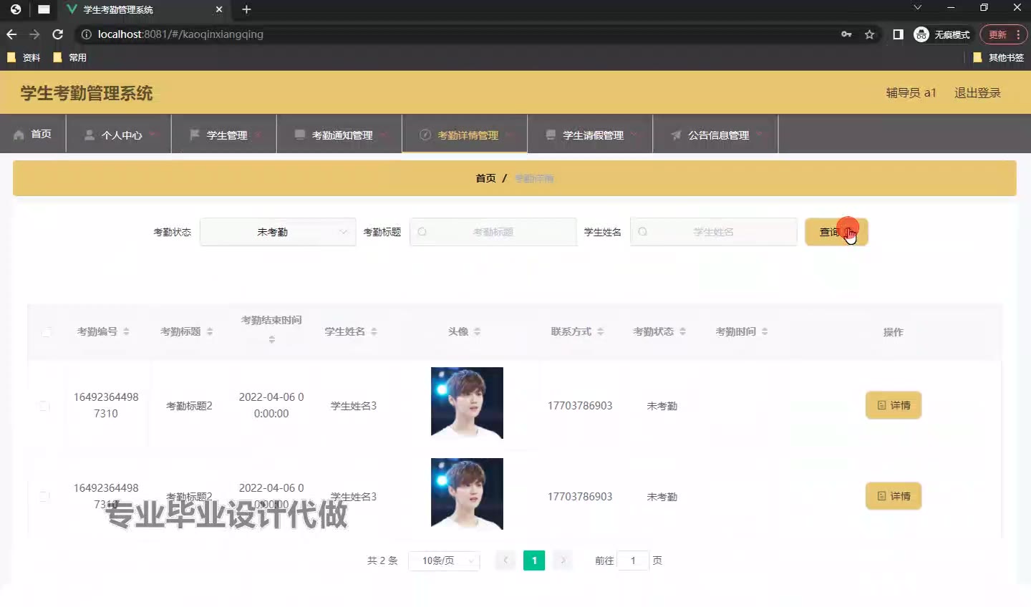Open the second row's student avatar photo
Viewport: 1031px width, 607px height.
pos(467,494)
